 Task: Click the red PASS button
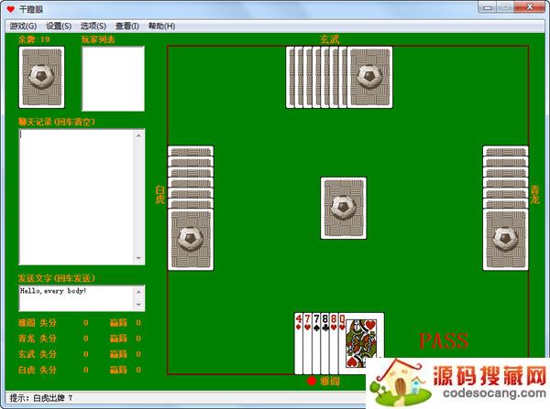444,341
